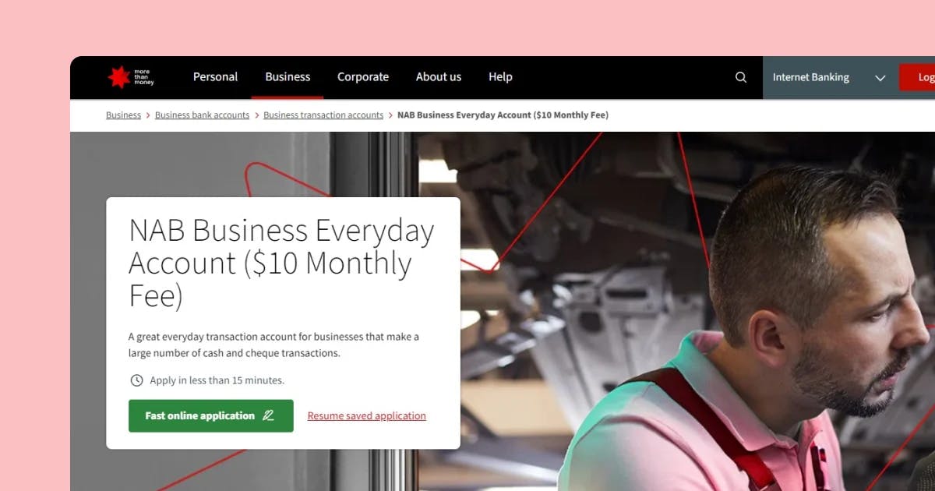Open Business bank accounts breadcrumb

[202, 115]
